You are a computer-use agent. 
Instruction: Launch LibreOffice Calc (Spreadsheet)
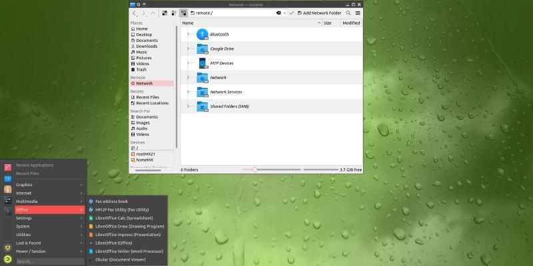(x=127, y=218)
